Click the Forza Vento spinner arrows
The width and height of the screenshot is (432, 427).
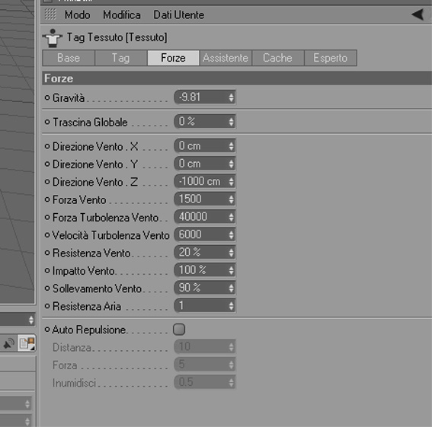[231, 199]
